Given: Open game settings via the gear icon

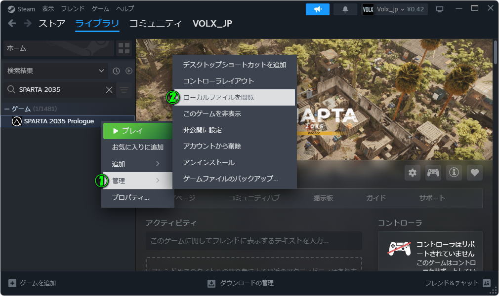Looking at the screenshot, I should click(412, 173).
